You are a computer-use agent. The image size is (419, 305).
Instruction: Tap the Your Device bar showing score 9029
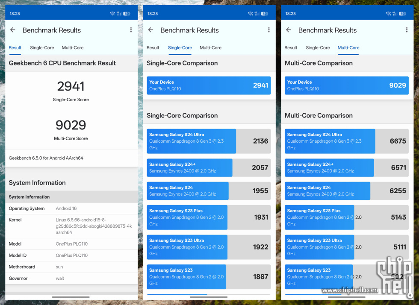click(346, 85)
